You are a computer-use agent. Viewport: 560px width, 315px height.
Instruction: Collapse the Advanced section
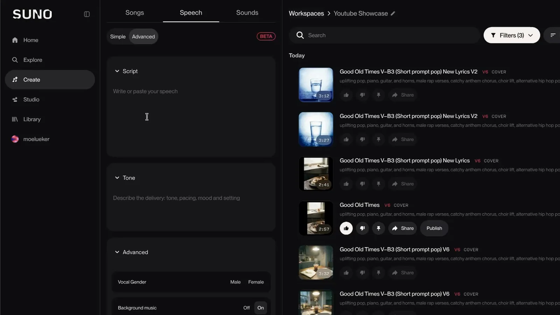point(117,252)
